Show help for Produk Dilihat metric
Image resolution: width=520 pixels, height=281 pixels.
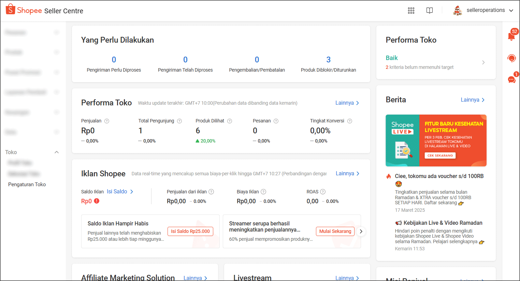[x=230, y=121]
